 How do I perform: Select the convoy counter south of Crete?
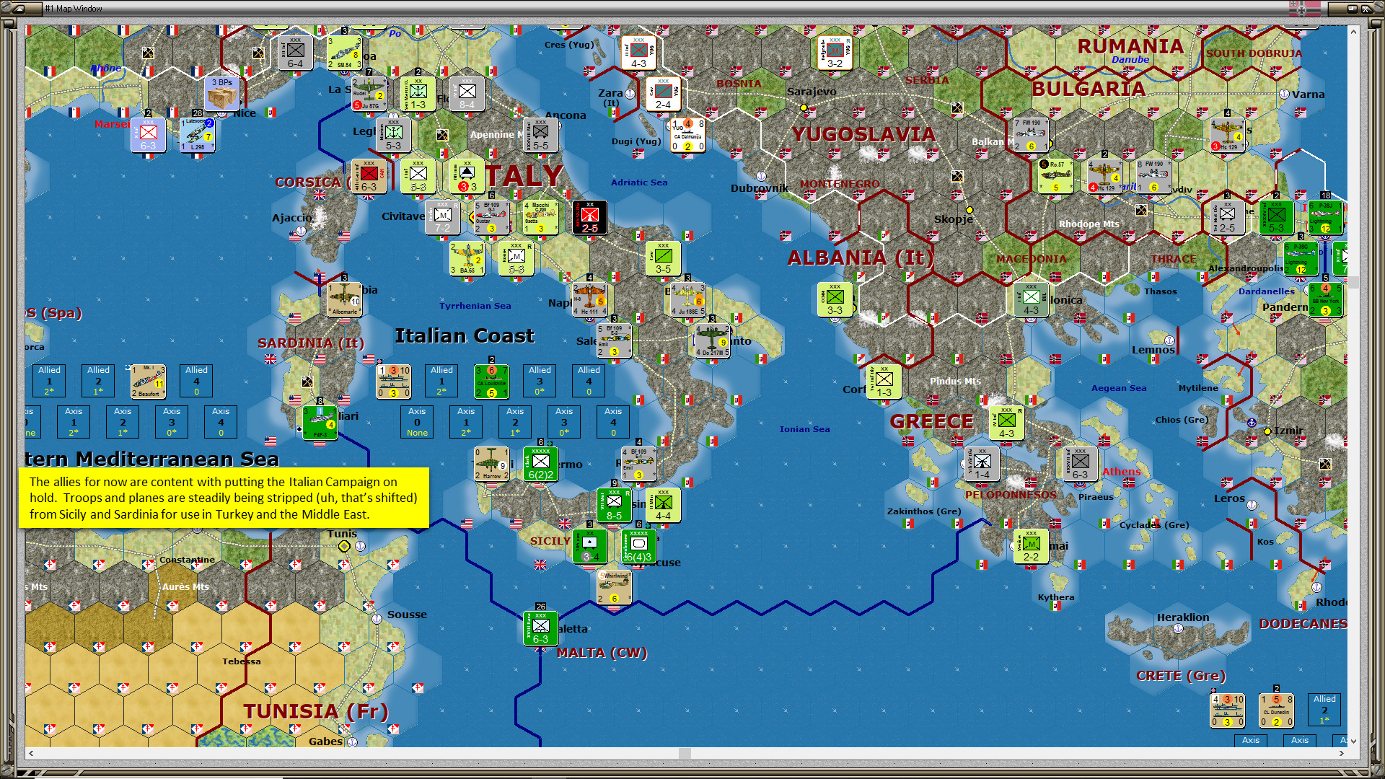click(x=1227, y=710)
